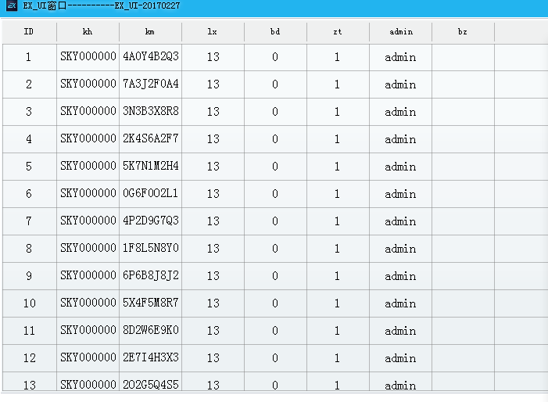Click the zt value in row 12
This screenshot has height=402, width=548.
[337, 358]
